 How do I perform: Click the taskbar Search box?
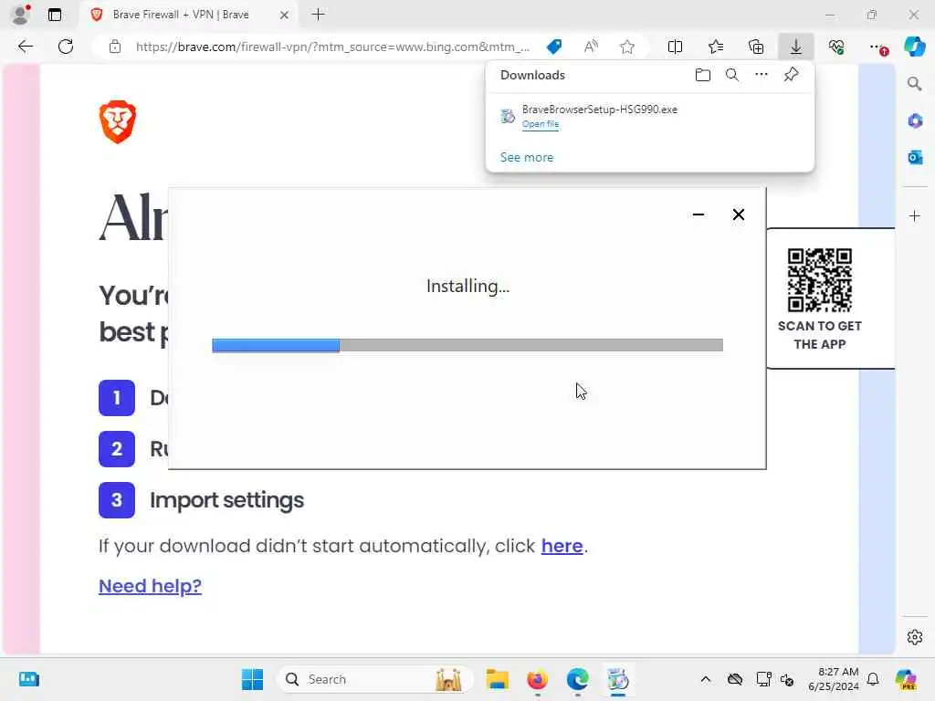point(375,679)
